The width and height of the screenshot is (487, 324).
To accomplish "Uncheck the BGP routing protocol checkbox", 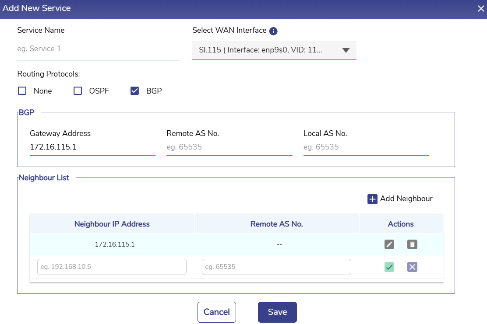I will click(x=135, y=91).
